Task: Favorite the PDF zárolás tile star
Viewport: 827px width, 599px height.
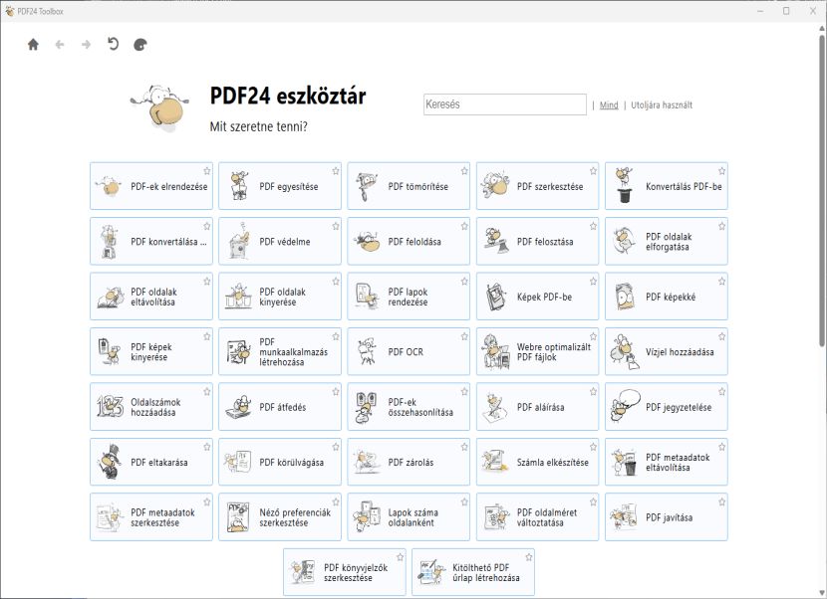Action: click(x=464, y=447)
